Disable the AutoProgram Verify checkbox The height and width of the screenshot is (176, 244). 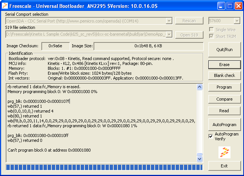[211, 136]
